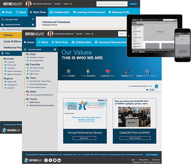
Task: Collapse the Regions filter group
Action: 8,78
